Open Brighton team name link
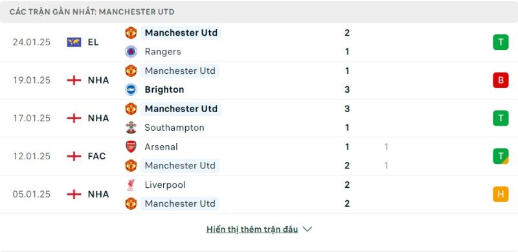The image size is (518, 252). [x=164, y=89]
